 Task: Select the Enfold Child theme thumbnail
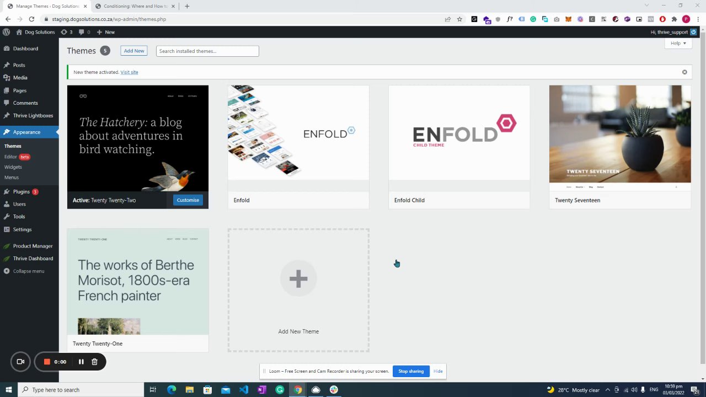pos(459,138)
